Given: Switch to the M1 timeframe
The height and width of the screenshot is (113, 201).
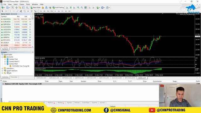Looking at the screenshot, I should pyautogui.click(x=41, y=11).
